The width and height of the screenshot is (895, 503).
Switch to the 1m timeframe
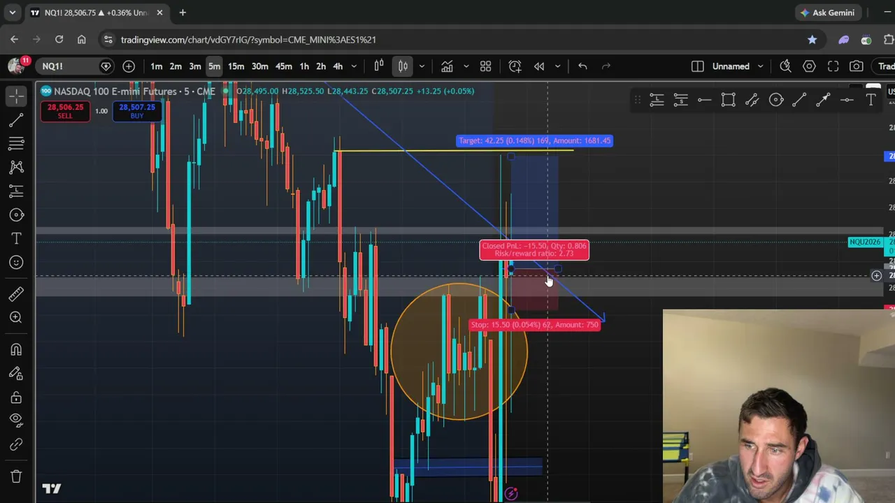point(157,66)
